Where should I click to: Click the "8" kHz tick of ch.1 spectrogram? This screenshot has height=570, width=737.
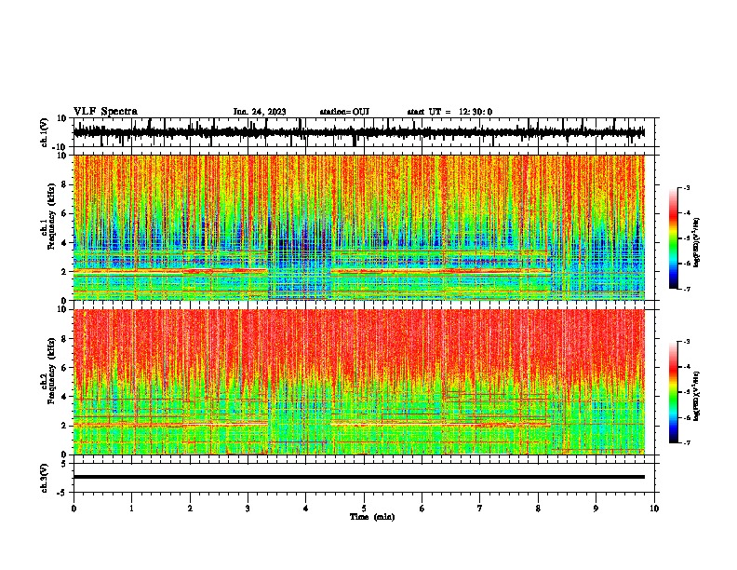point(64,184)
